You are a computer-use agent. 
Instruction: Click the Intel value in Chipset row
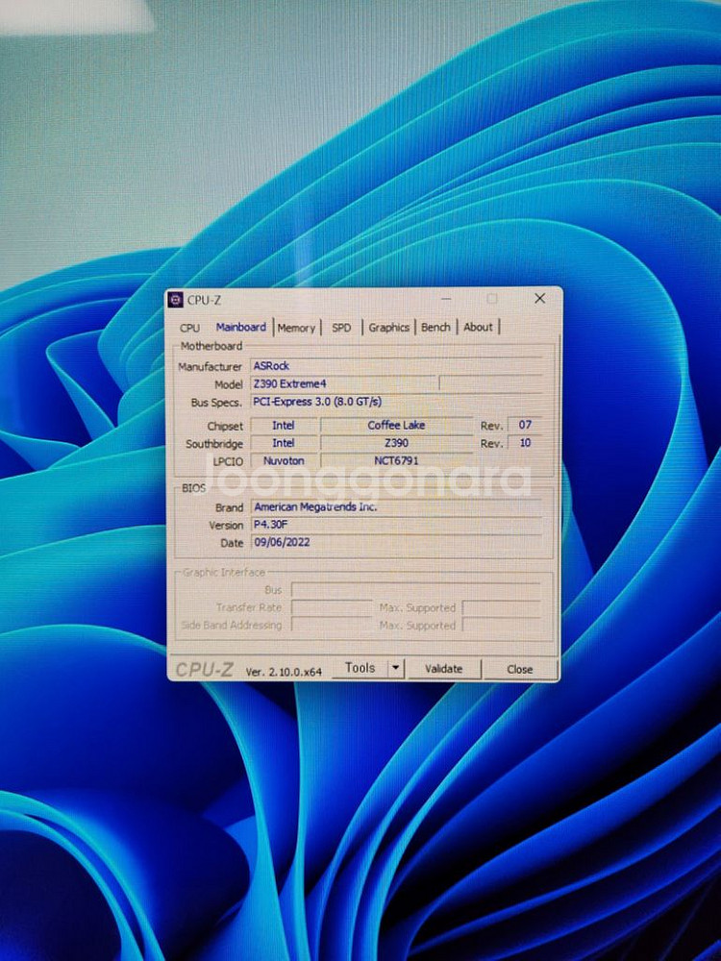[284, 425]
